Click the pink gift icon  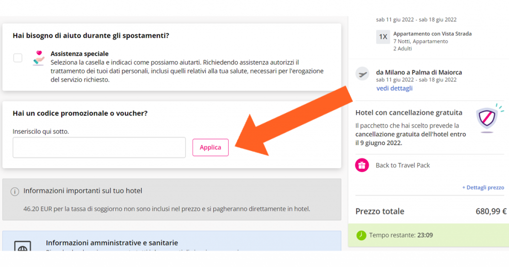click(x=362, y=165)
